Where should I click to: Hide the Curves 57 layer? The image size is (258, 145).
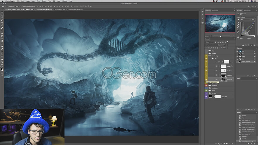pos(206,75)
